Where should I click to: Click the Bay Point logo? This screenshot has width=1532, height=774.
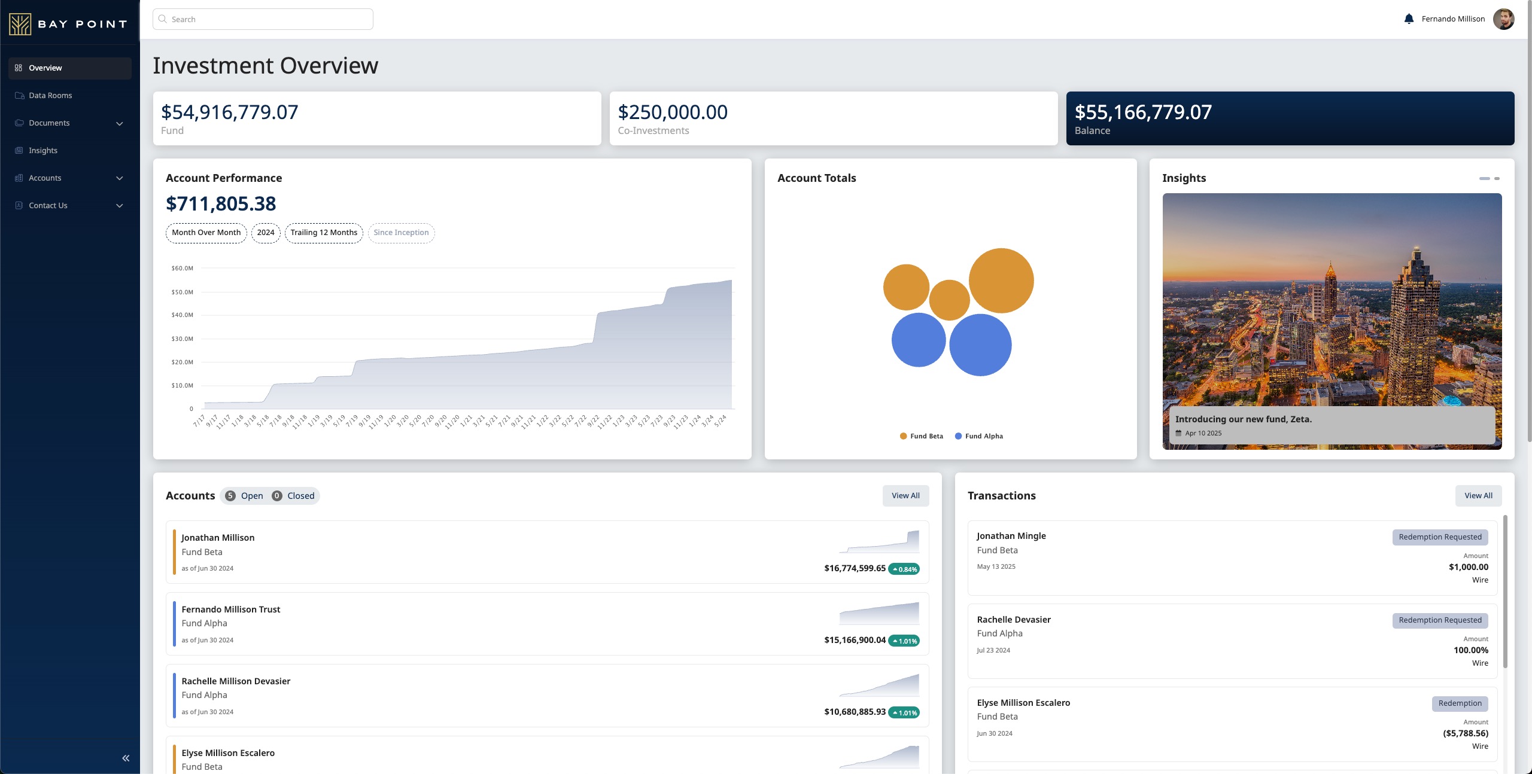[x=68, y=24]
